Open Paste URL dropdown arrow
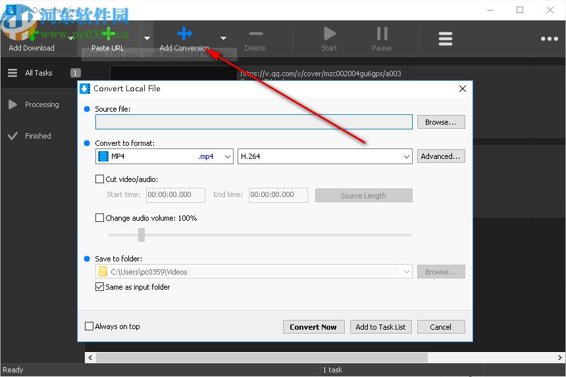This screenshot has height=377, width=566. coord(147,38)
